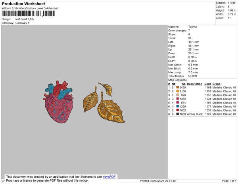Click the 'St.' column header
The image size is (238, 184).
coord(184,84)
